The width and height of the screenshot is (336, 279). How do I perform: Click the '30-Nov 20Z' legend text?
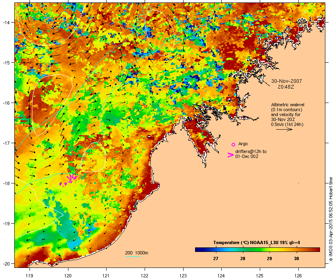(283, 119)
